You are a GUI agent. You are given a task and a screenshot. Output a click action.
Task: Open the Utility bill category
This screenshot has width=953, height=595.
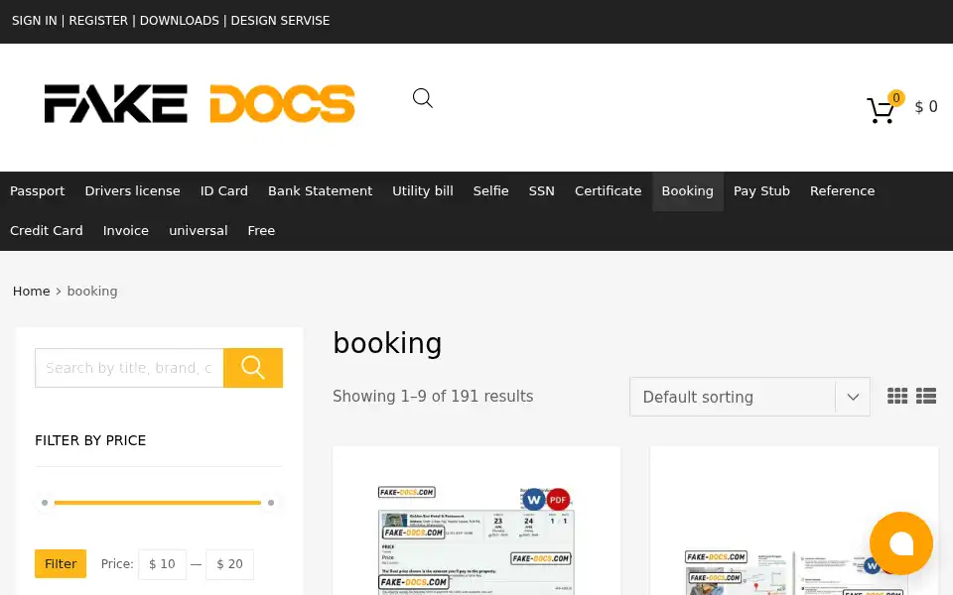tap(423, 190)
